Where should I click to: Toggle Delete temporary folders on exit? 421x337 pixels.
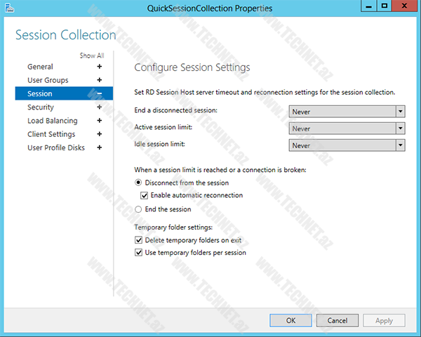click(138, 240)
